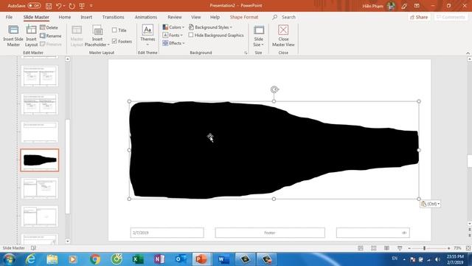Open the Colors dropdown
This screenshot has height=266, width=472.
coord(173,27)
